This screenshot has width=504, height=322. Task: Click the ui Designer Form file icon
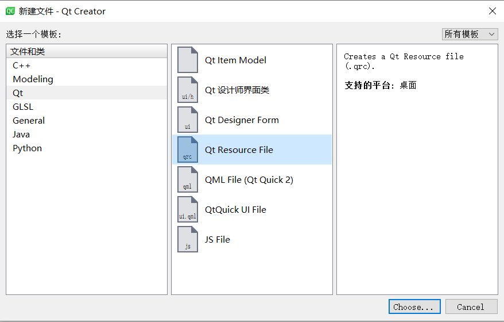point(188,120)
